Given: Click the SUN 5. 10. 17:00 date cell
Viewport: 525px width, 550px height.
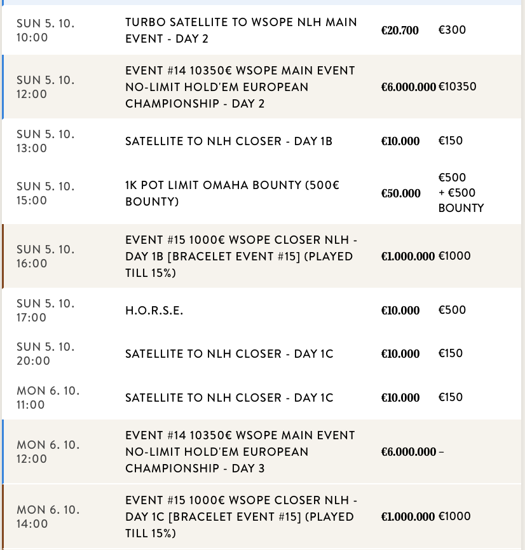Looking at the screenshot, I should (x=45, y=310).
